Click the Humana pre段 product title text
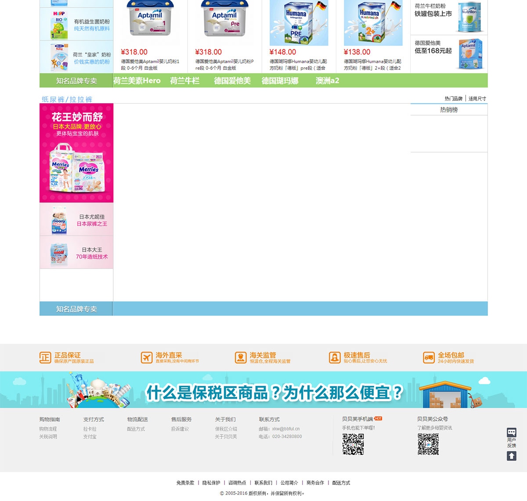Viewport: 527px width, 501px height. (298, 65)
